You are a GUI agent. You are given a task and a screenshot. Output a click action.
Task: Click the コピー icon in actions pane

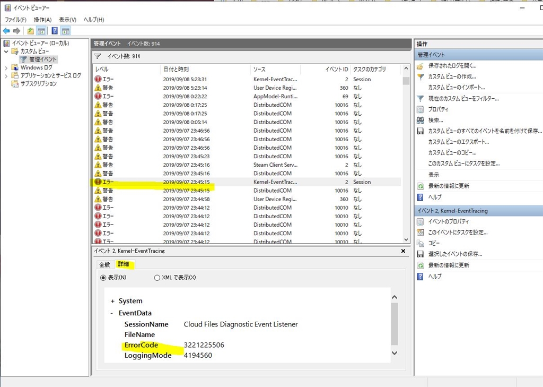tap(420, 243)
